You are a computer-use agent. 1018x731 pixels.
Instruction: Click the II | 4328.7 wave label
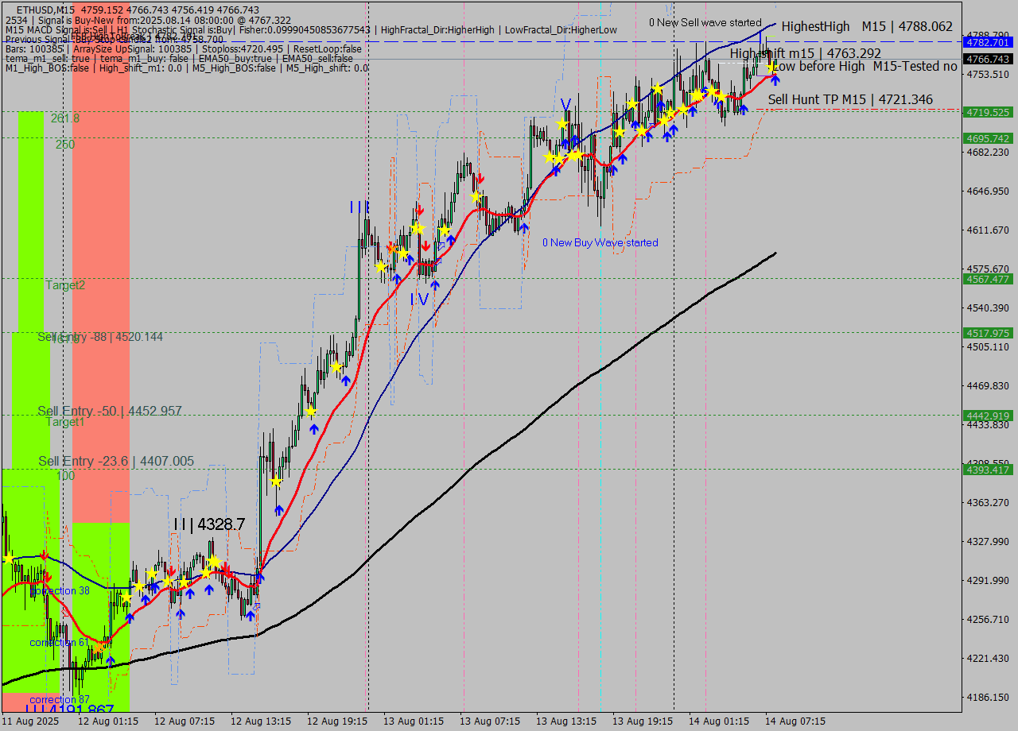(x=209, y=524)
